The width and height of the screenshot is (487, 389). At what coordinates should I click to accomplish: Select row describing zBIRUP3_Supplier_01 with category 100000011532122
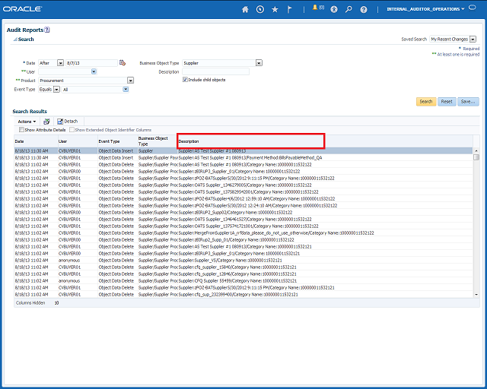click(243, 171)
